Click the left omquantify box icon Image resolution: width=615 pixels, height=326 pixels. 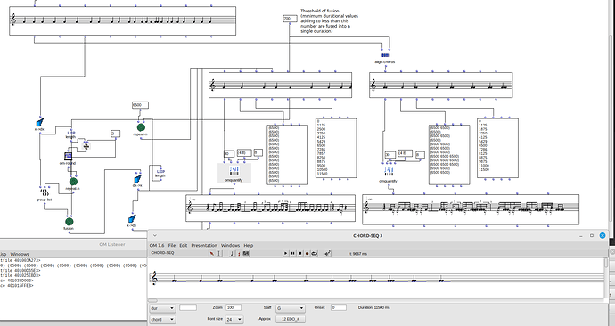[234, 170]
